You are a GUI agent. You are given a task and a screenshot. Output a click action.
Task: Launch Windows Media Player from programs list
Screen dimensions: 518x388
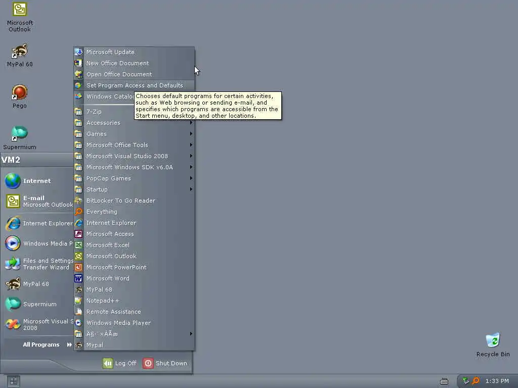coord(134,323)
